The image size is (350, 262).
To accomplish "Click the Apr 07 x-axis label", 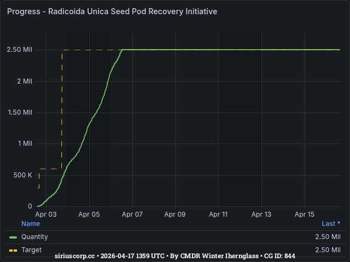I will [x=132, y=215].
